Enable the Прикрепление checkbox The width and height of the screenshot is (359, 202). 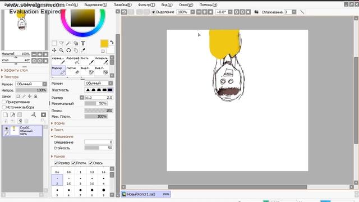coord(4,102)
